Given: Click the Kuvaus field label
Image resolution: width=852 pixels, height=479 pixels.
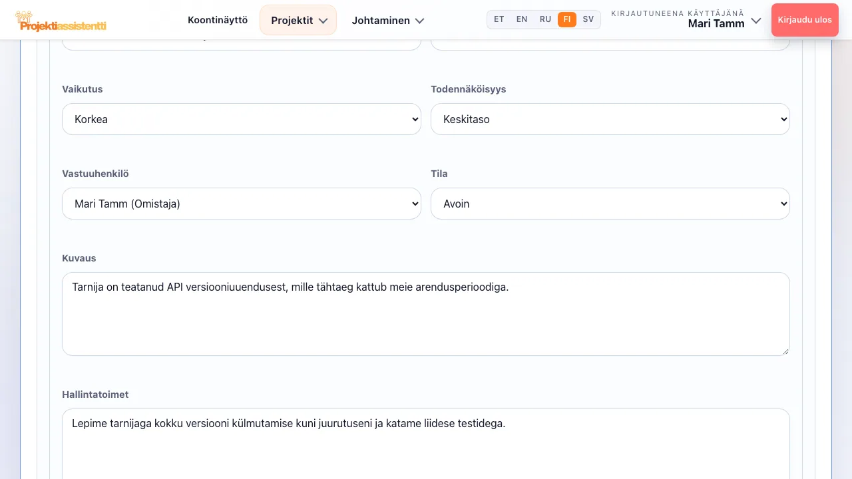Looking at the screenshot, I should [79, 258].
